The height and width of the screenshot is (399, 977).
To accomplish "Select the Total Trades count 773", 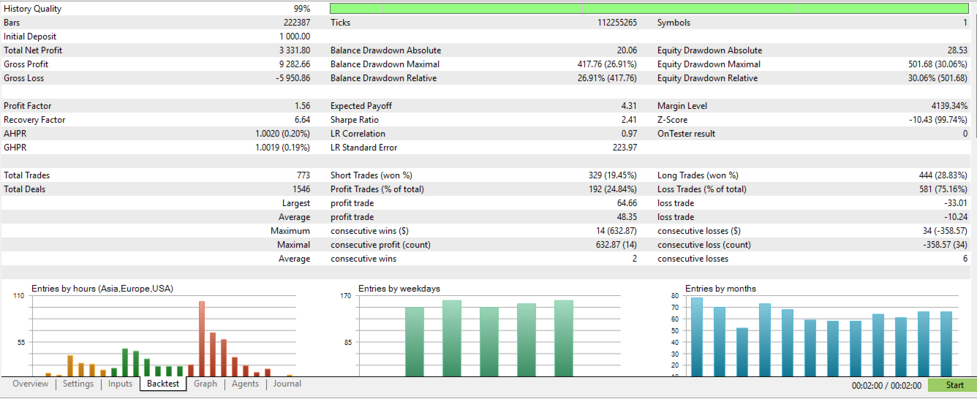I will point(303,175).
